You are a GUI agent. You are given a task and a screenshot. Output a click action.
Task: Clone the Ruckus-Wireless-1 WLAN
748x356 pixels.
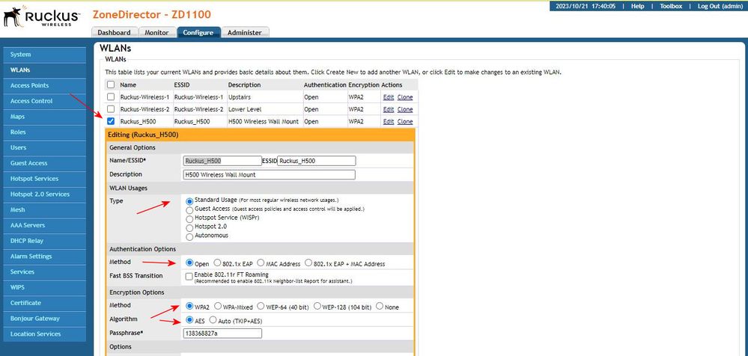404,97
